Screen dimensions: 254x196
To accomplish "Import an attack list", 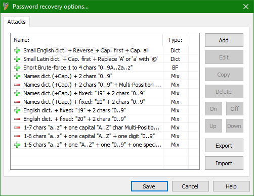I will [x=224, y=163].
